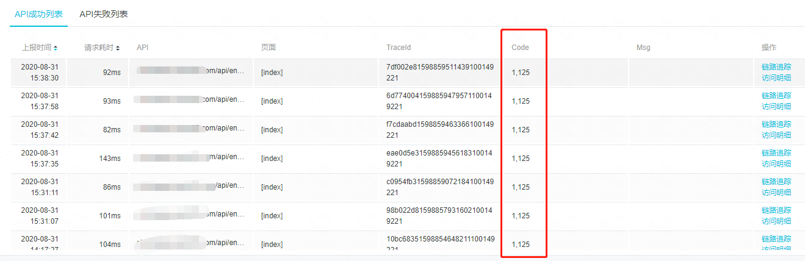View 访问明细 for the 86ms request

(x=776, y=193)
